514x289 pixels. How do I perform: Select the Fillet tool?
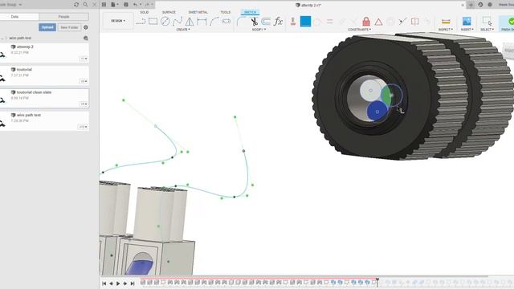[x=241, y=22]
